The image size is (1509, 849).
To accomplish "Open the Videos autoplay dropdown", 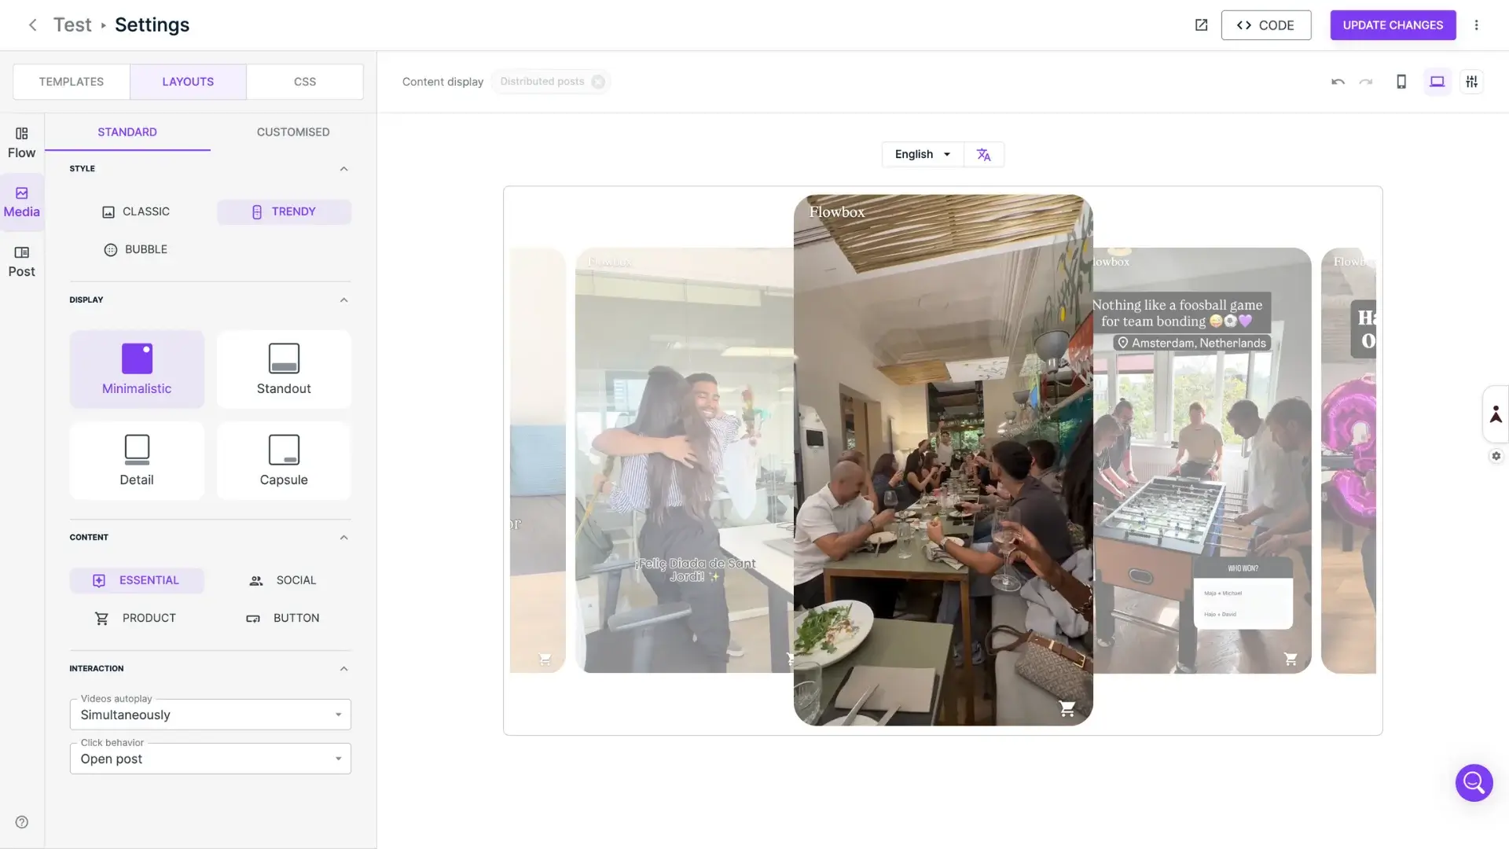I will (210, 715).
